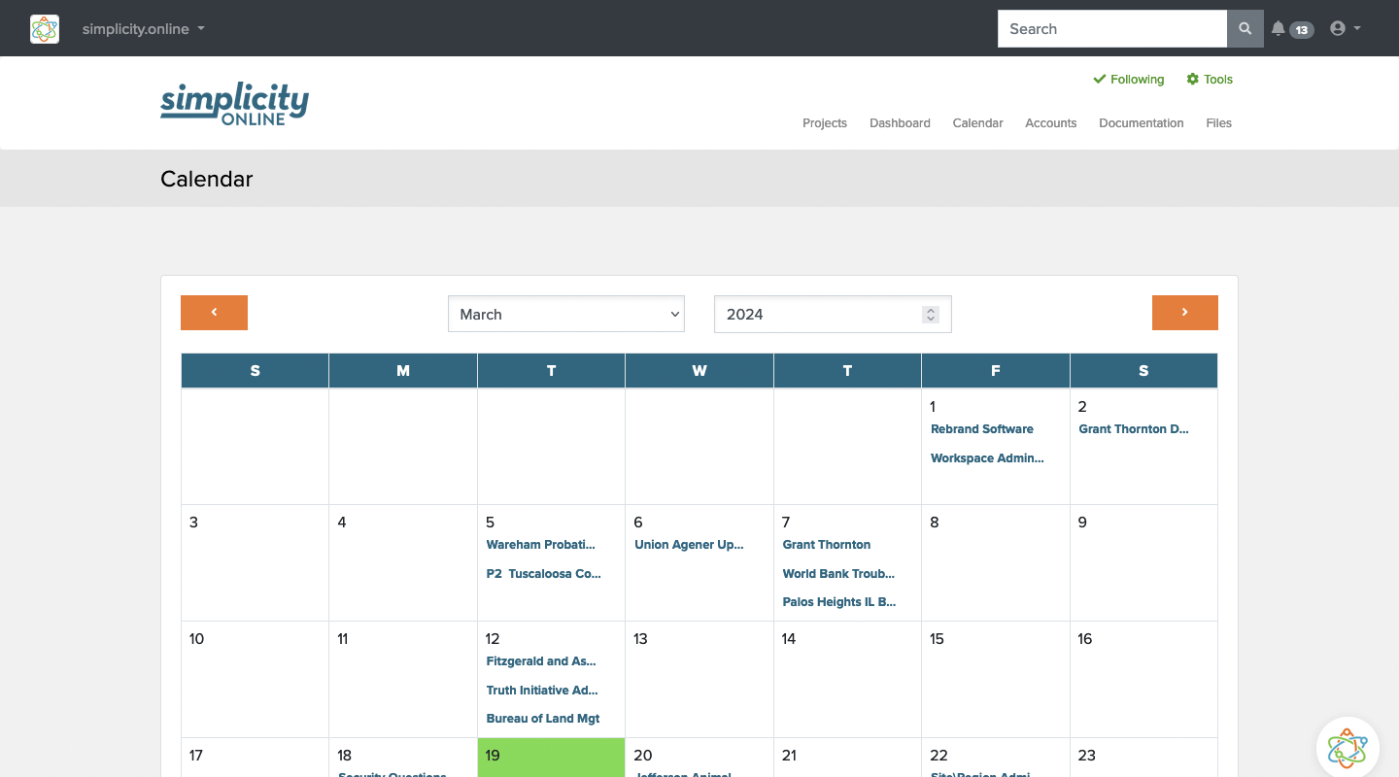
Task: Click day number 11 cell
Action: [x=403, y=679]
